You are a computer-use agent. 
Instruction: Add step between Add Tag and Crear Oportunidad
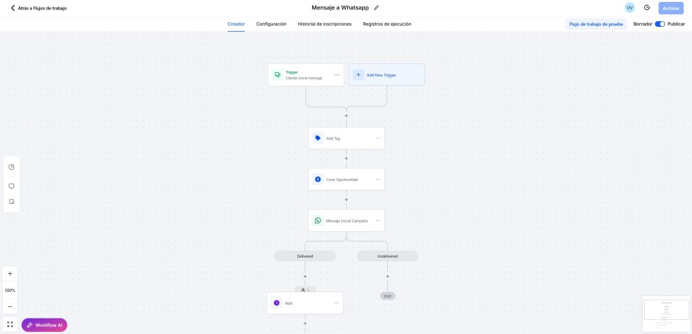[x=346, y=159]
